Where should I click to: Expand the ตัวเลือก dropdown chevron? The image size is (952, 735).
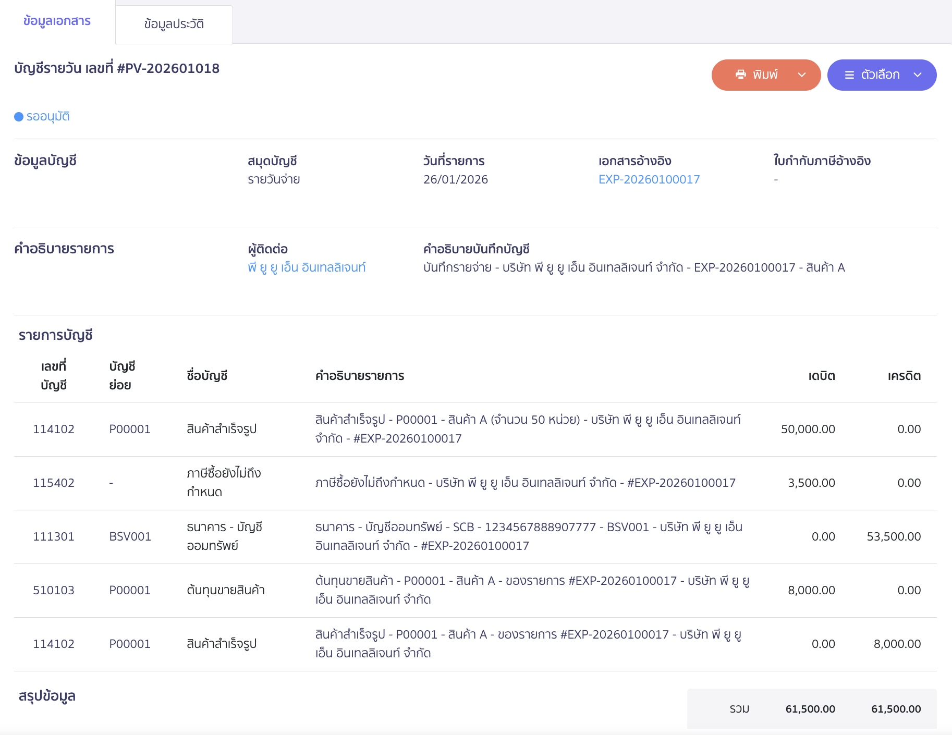(918, 75)
